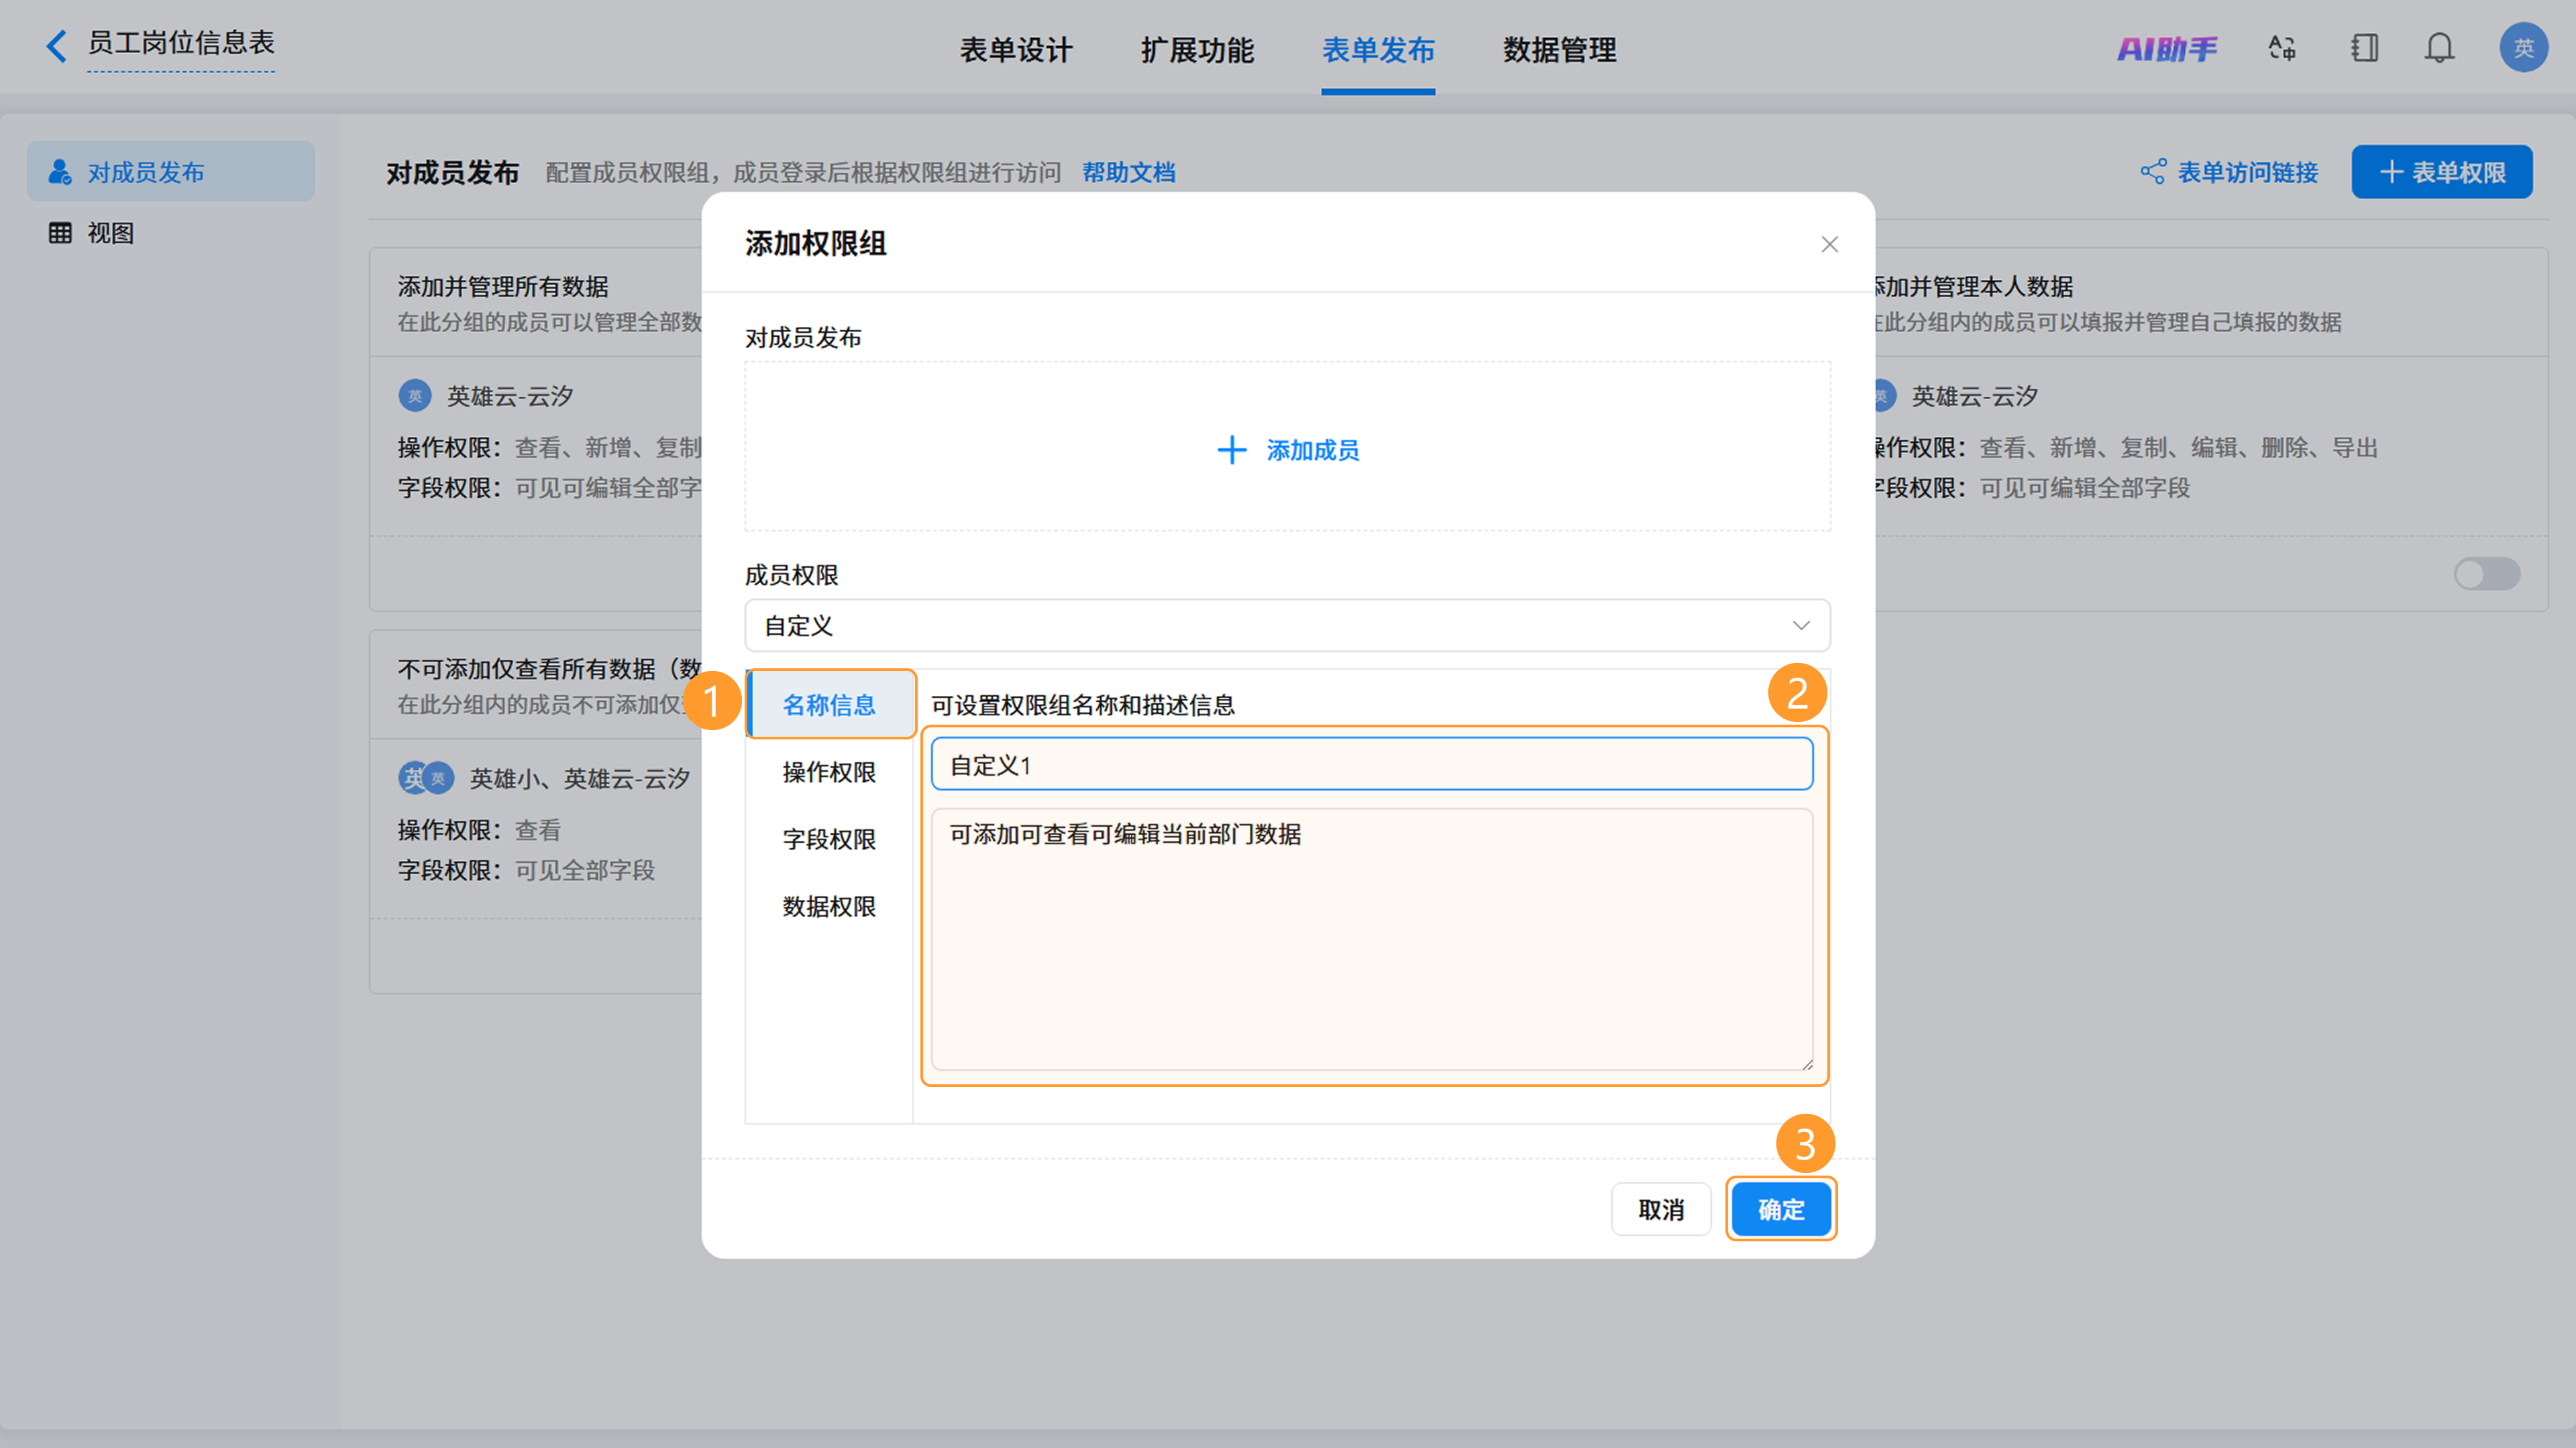The height and width of the screenshot is (1448, 2576).
Task: Click 成员权限 label in dialog
Action: [791, 575]
